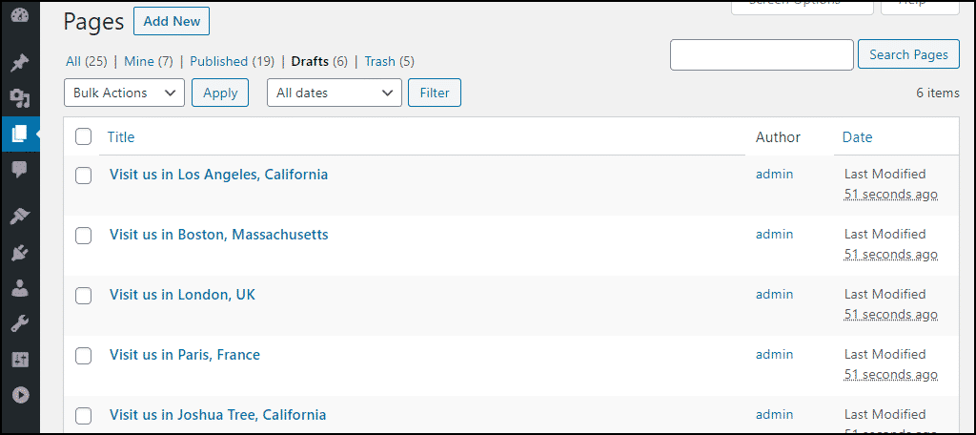Open Visit us in Joshua Tree, California
Screen dimensions: 976x435
[218, 415]
